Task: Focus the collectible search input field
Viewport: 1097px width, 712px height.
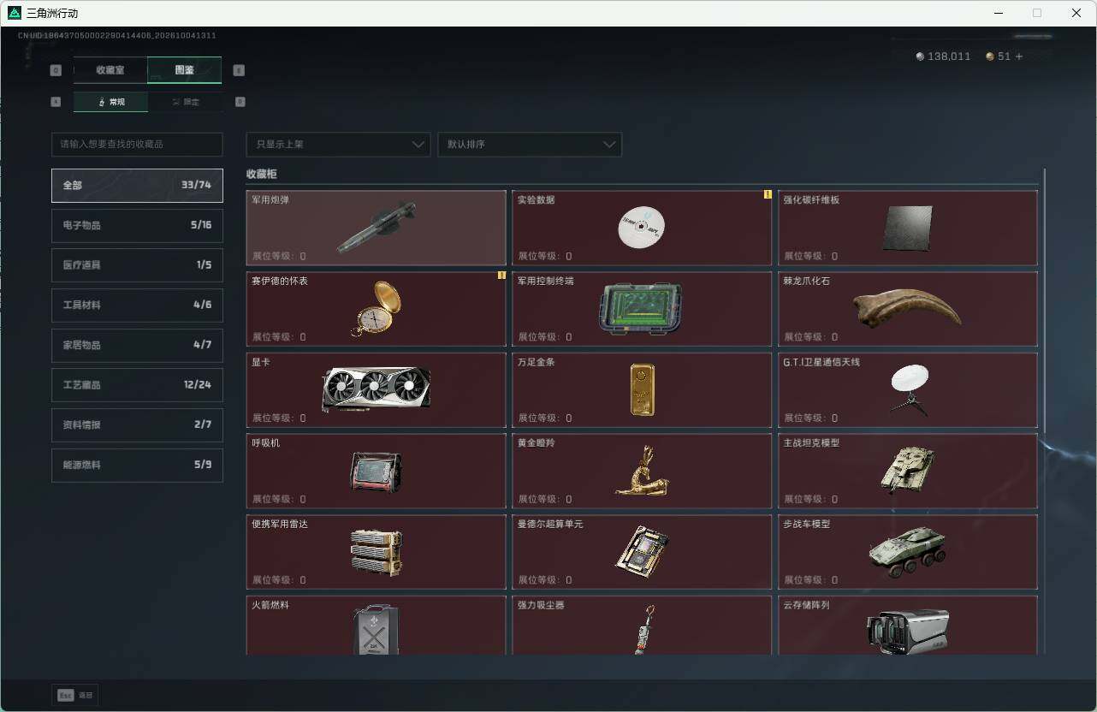Action: coord(137,145)
